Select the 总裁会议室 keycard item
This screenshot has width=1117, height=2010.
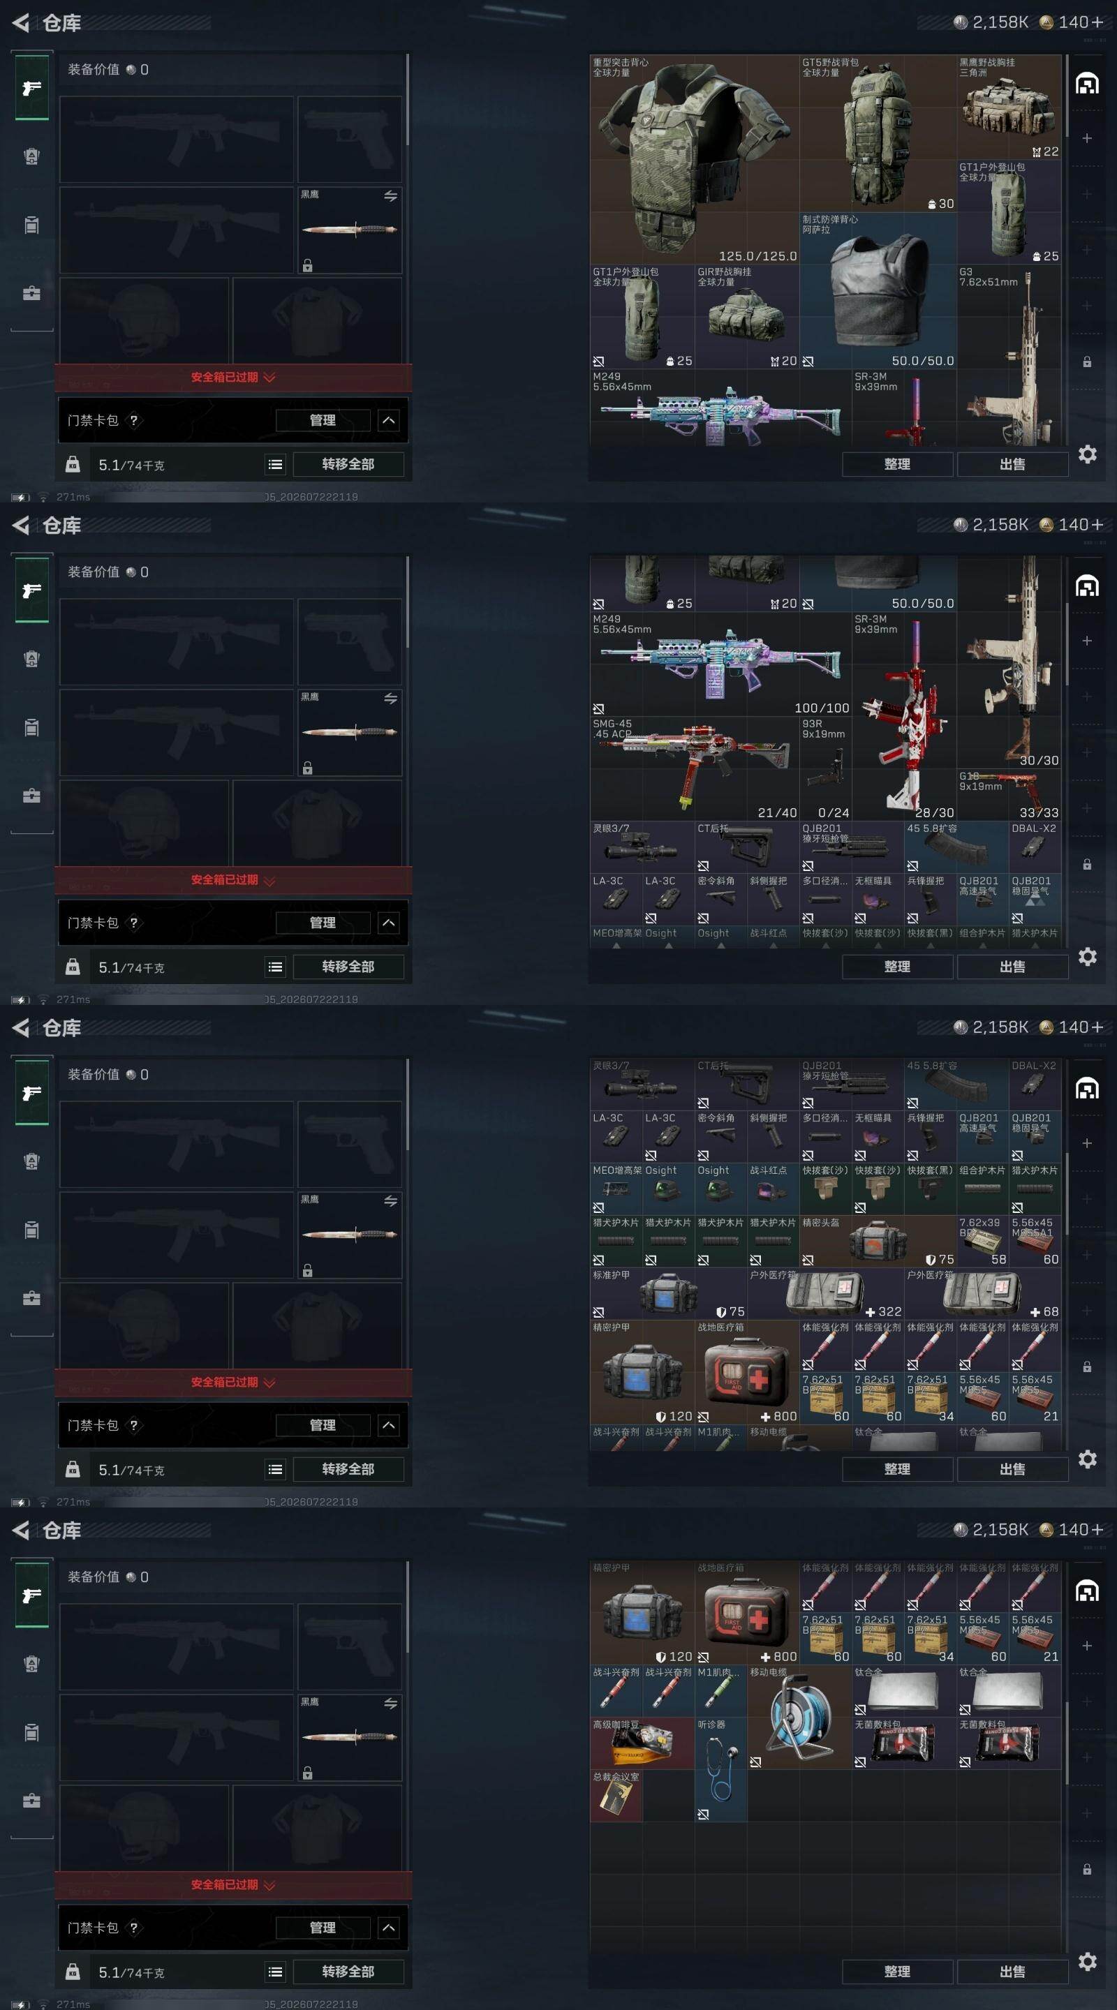click(616, 1794)
